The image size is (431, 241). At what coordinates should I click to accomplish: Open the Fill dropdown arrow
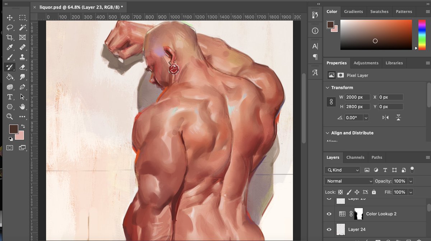point(411,192)
